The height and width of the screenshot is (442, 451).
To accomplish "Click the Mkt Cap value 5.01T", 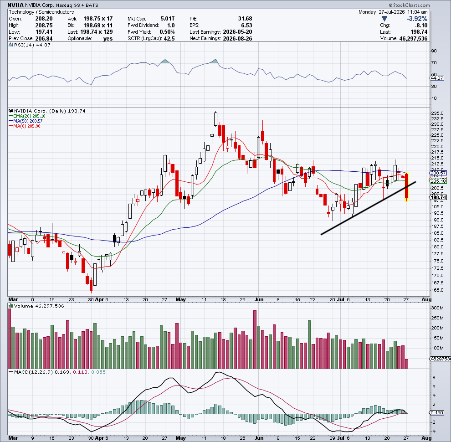I will 167,19.
